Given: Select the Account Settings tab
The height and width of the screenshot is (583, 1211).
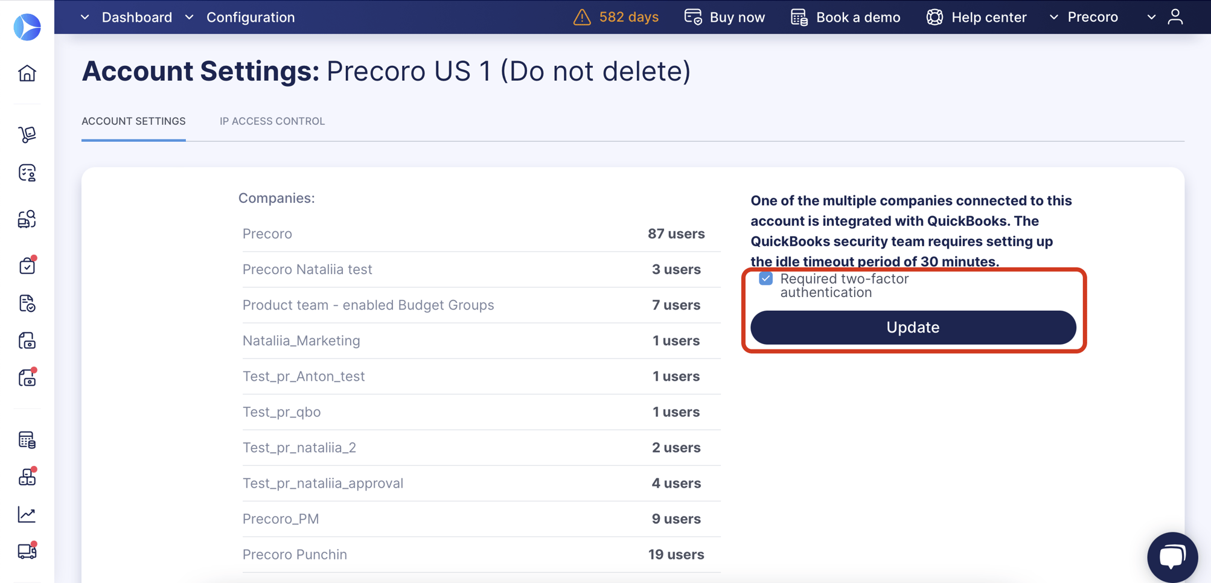Looking at the screenshot, I should [133, 121].
